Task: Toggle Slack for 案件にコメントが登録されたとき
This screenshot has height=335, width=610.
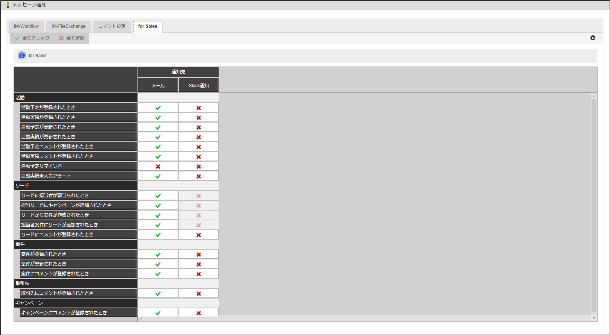Action: pyautogui.click(x=199, y=274)
